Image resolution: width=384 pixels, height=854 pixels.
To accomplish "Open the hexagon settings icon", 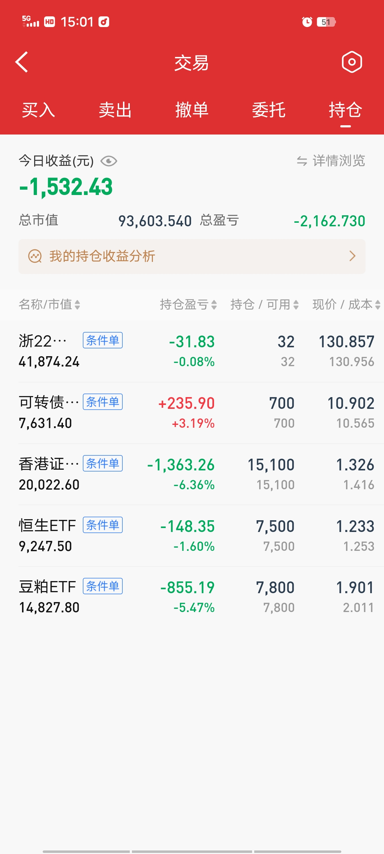I will (352, 62).
